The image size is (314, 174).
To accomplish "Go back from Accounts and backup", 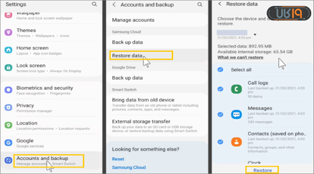I will point(114,5).
